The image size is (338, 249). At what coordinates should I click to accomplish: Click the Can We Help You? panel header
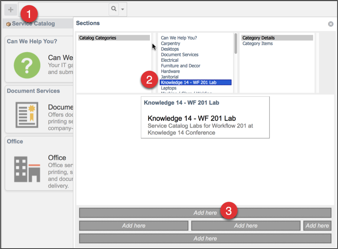pyautogui.click(x=32, y=41)
